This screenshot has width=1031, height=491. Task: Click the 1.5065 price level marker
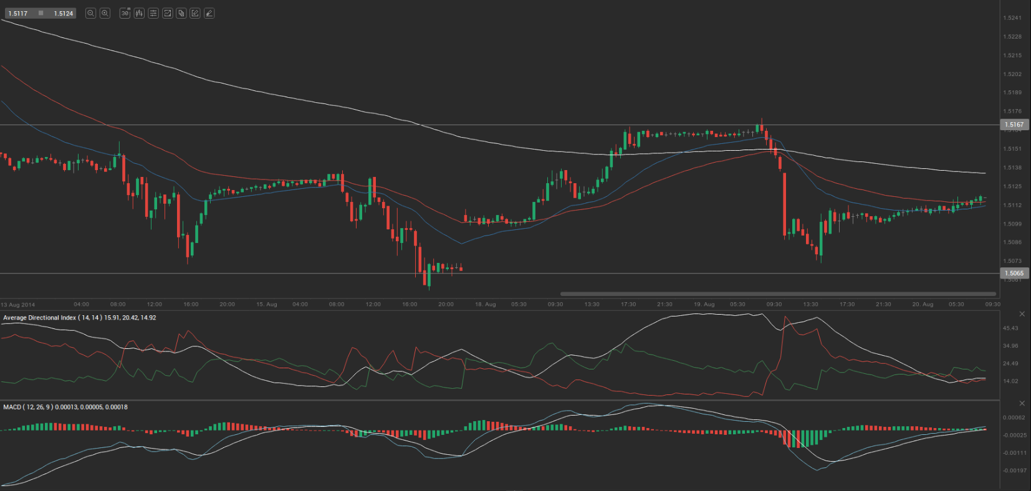[1014, 273]
